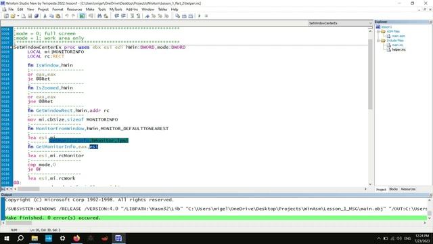
Task: Open Firefox from the taskbar
Action: (x=76, y=238)
